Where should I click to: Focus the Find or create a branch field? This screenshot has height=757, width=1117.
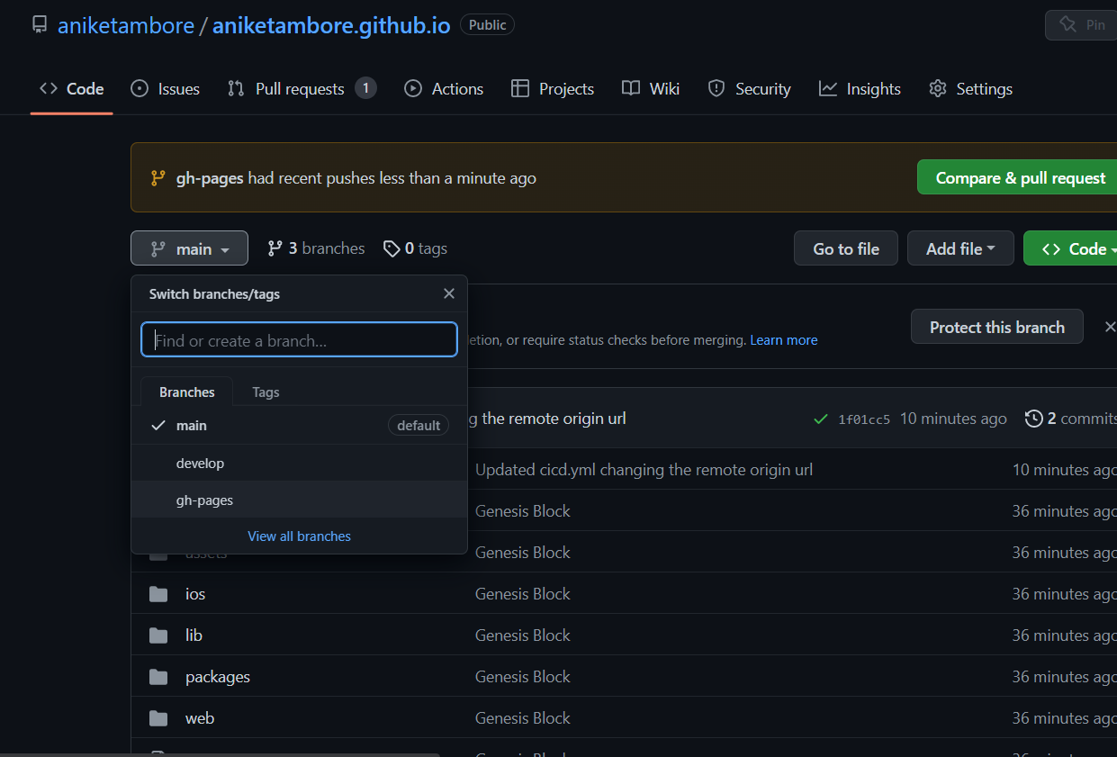299,340
